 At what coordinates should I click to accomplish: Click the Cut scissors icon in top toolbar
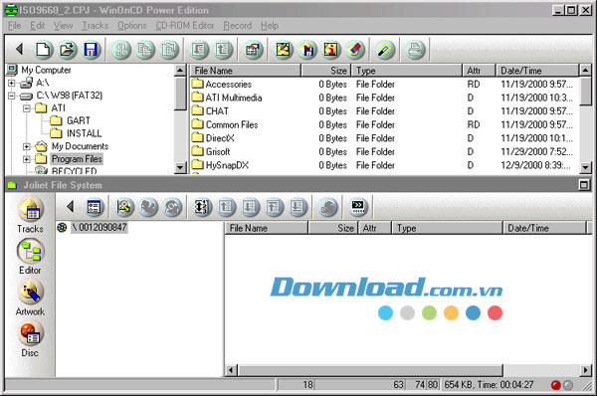click(121, 50)
